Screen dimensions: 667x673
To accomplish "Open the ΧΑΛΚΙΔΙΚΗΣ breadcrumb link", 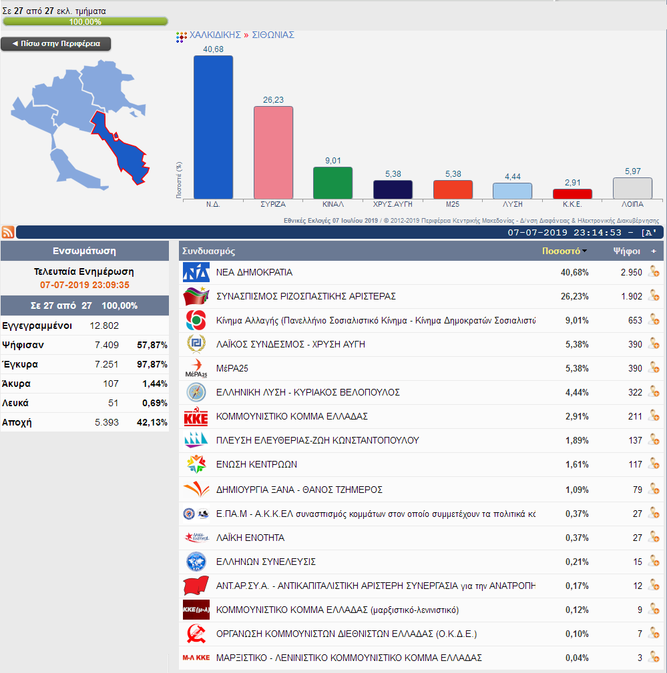I will 215,35.
